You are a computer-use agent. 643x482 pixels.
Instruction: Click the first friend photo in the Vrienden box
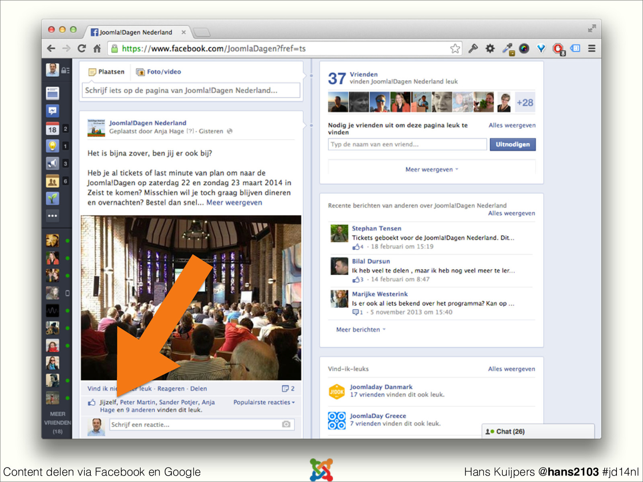point(338,102)
